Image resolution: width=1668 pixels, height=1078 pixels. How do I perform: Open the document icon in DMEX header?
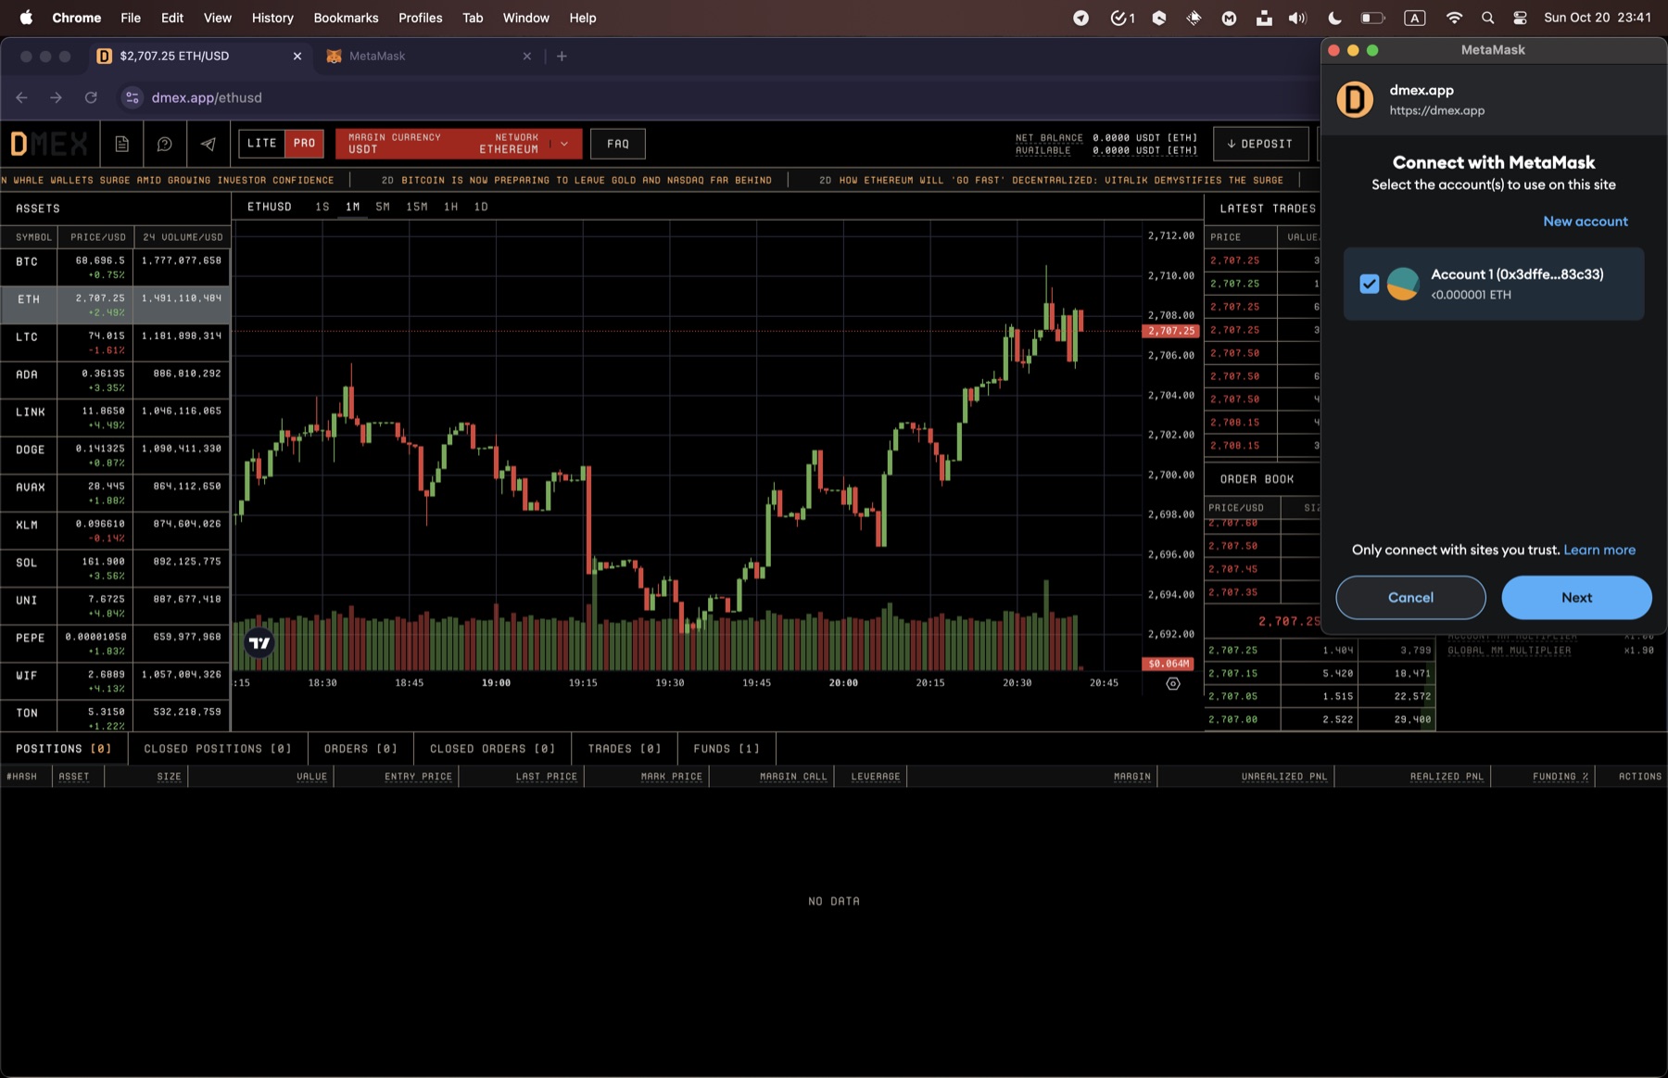(121, 144)
